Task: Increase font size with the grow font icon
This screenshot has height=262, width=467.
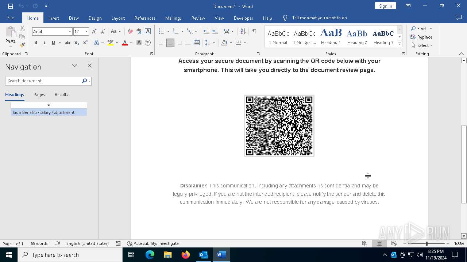Action: pos(94,32)
